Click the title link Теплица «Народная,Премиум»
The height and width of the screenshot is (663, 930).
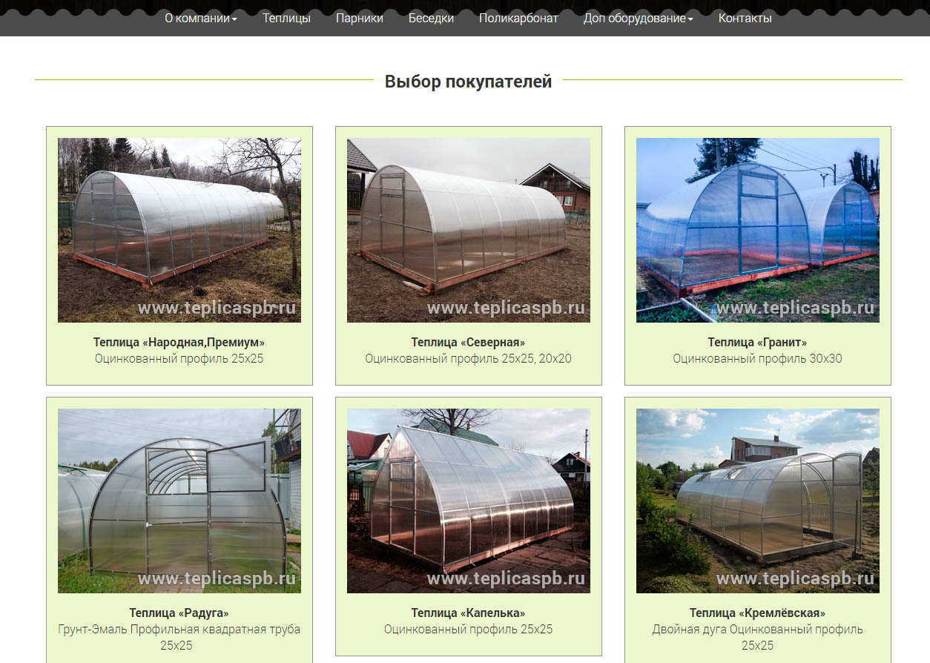tap(179, 343)
